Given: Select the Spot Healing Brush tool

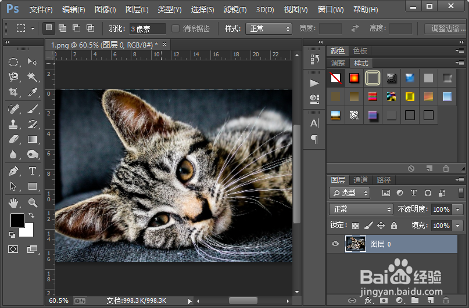Looking at the screenshot, I should click(x=13, y=109).
